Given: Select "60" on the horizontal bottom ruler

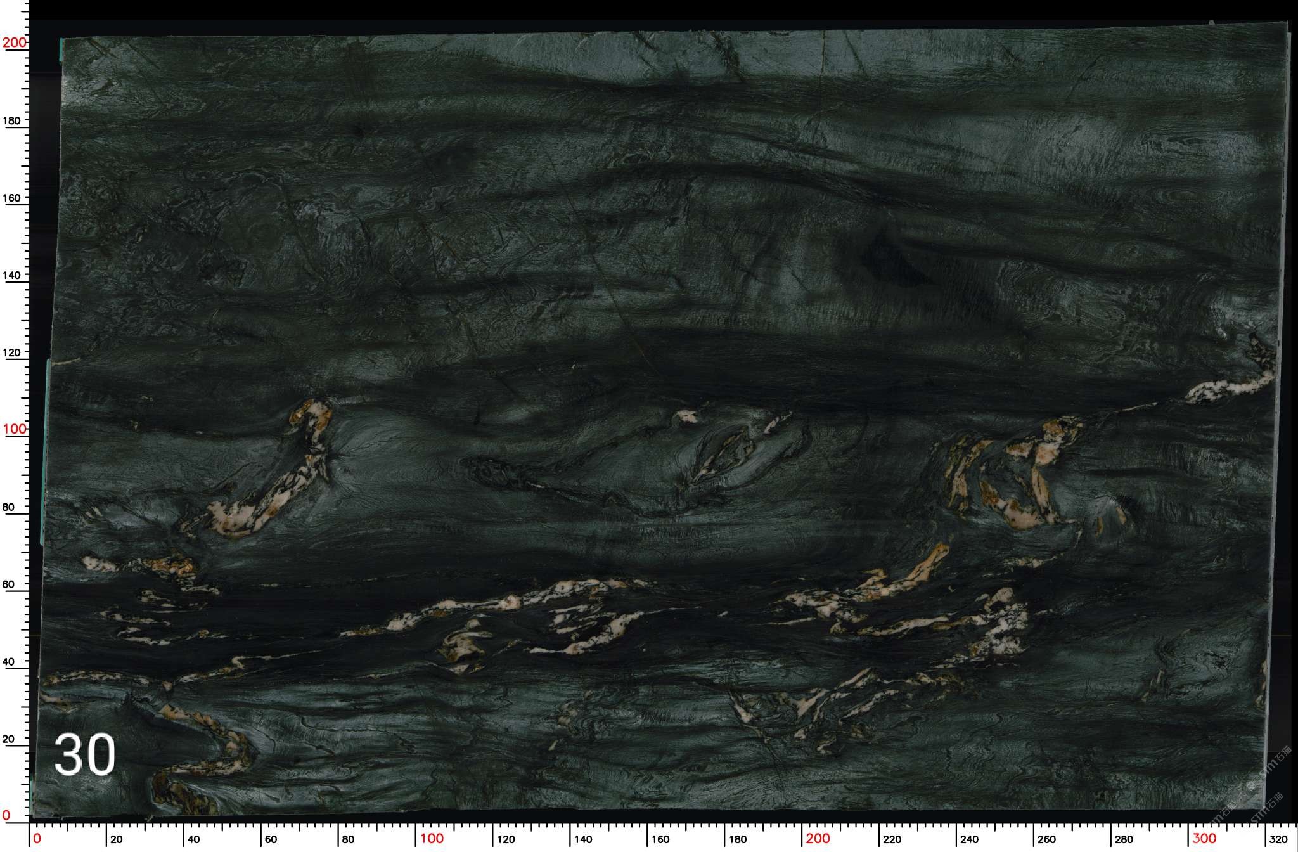Looking at the screenshot, I should (x=271, y=840).
